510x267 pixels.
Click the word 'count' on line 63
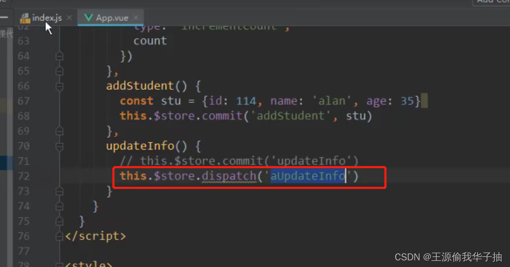[x=150, y=41]
